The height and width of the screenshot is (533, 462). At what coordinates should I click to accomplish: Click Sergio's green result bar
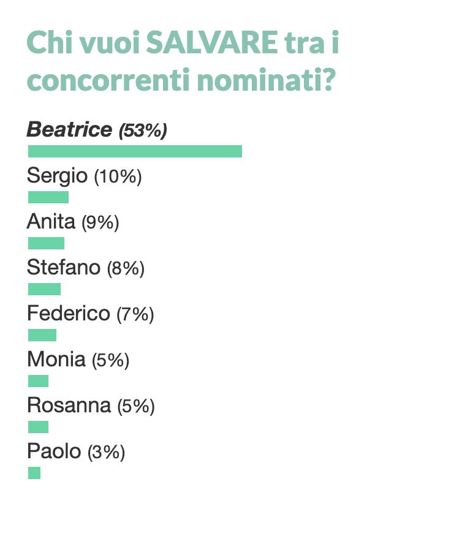48,197
